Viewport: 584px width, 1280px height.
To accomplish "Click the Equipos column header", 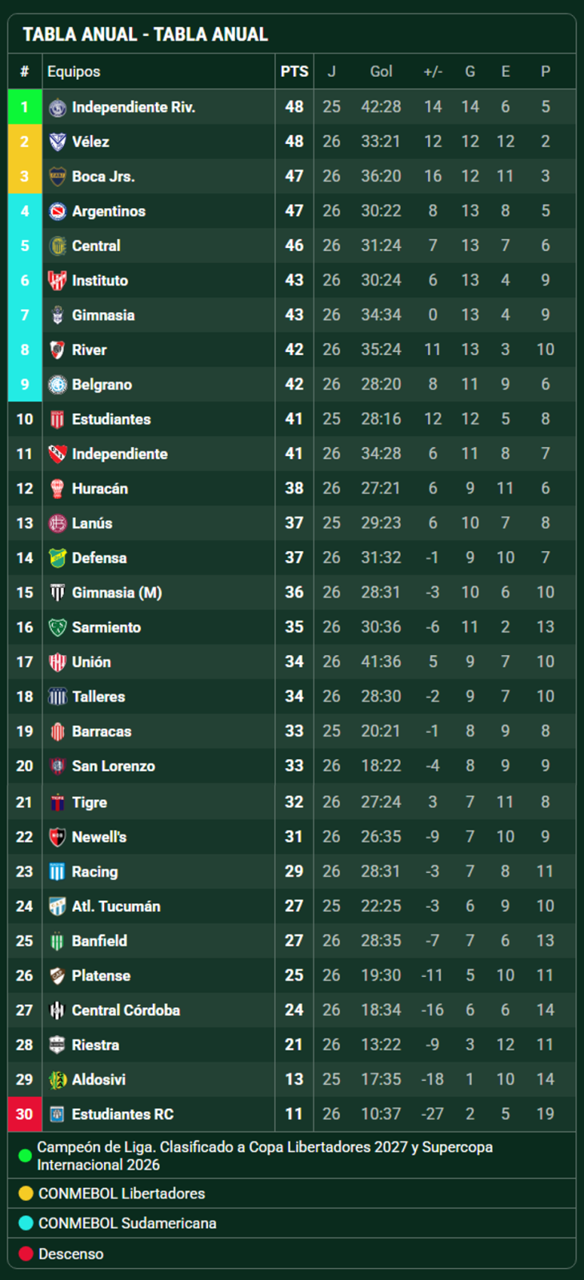I will point(74,71).
